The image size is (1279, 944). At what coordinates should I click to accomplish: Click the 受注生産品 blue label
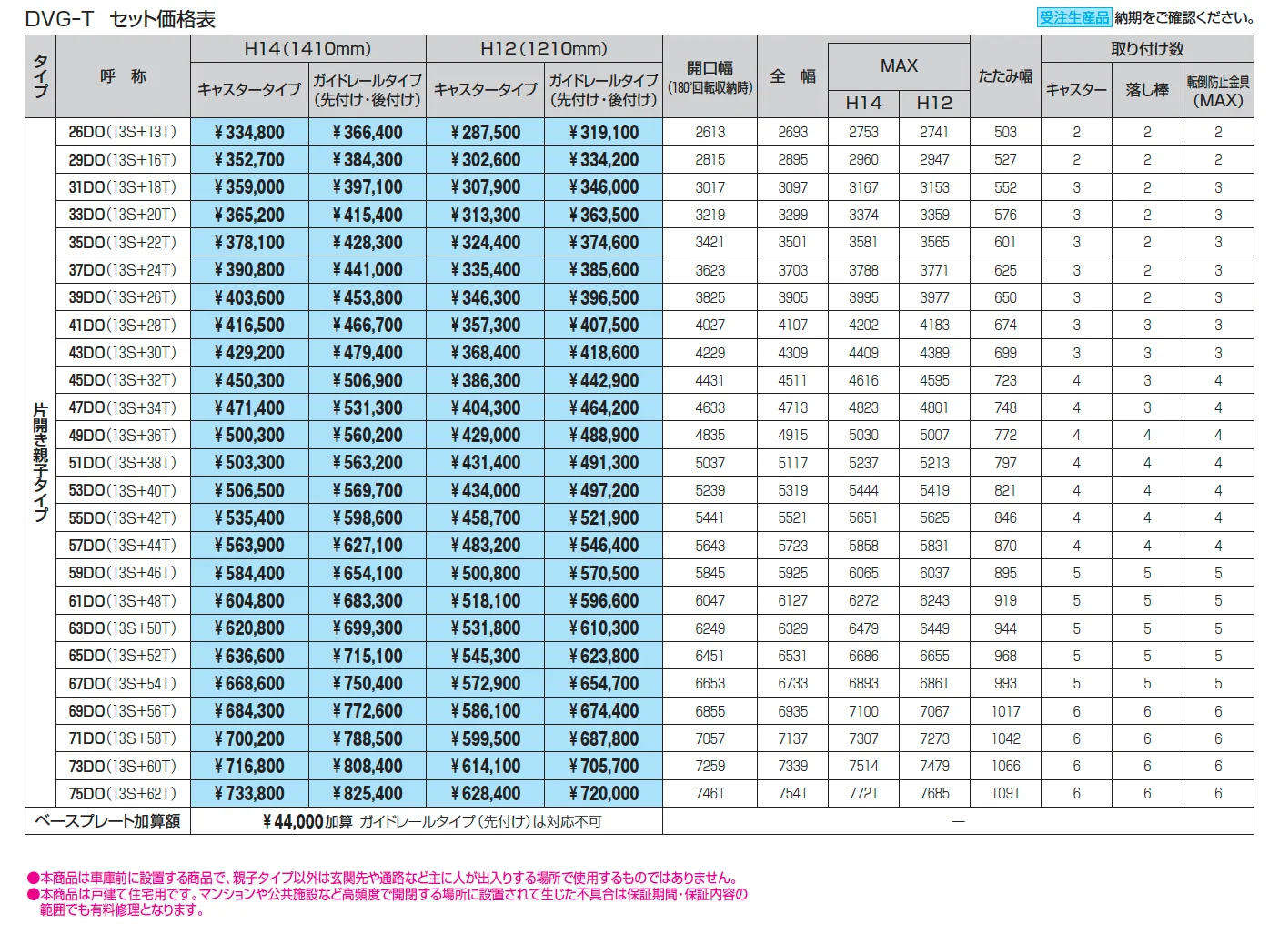pos(1074,17)
